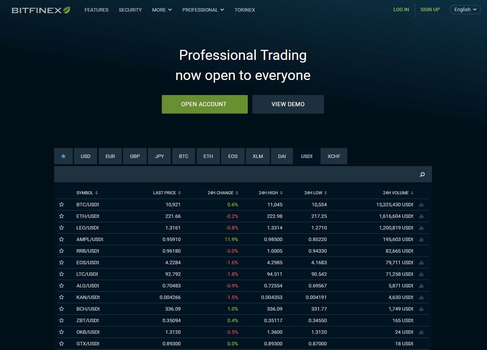
Task: Favorite the EOS/USDt pair via star
Action: 61,262
